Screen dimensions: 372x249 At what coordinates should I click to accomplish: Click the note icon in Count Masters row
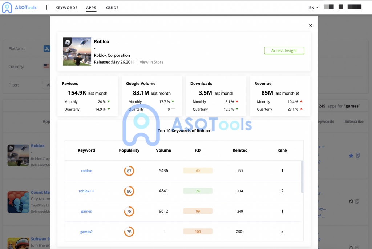[357, 201]
